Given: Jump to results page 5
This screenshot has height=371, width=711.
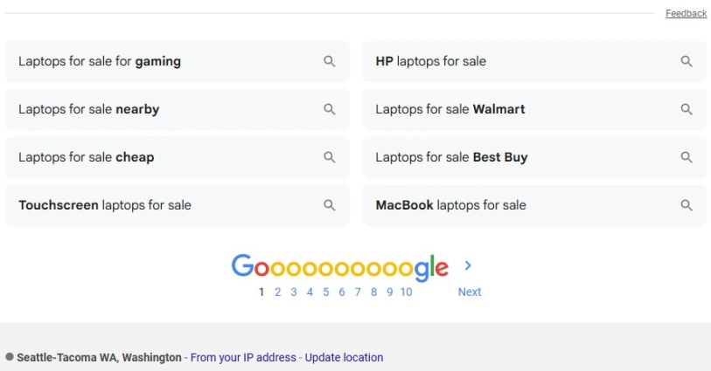Looking at the screenshot, I should pos(326,292).
